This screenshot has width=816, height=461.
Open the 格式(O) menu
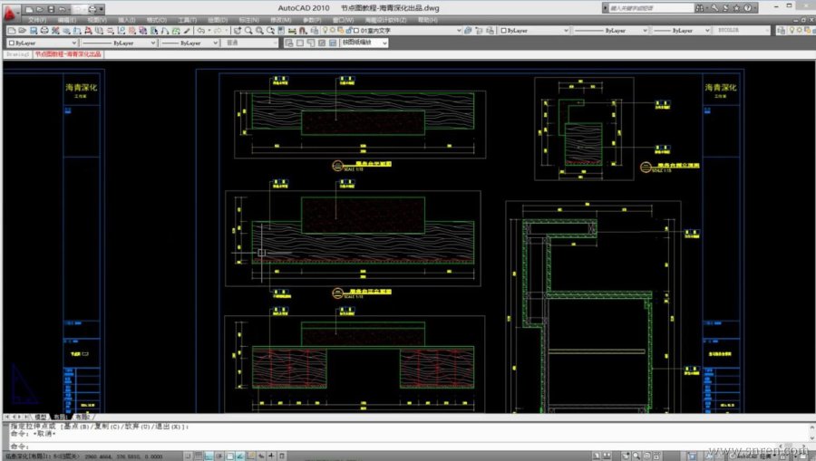(156, 19)
